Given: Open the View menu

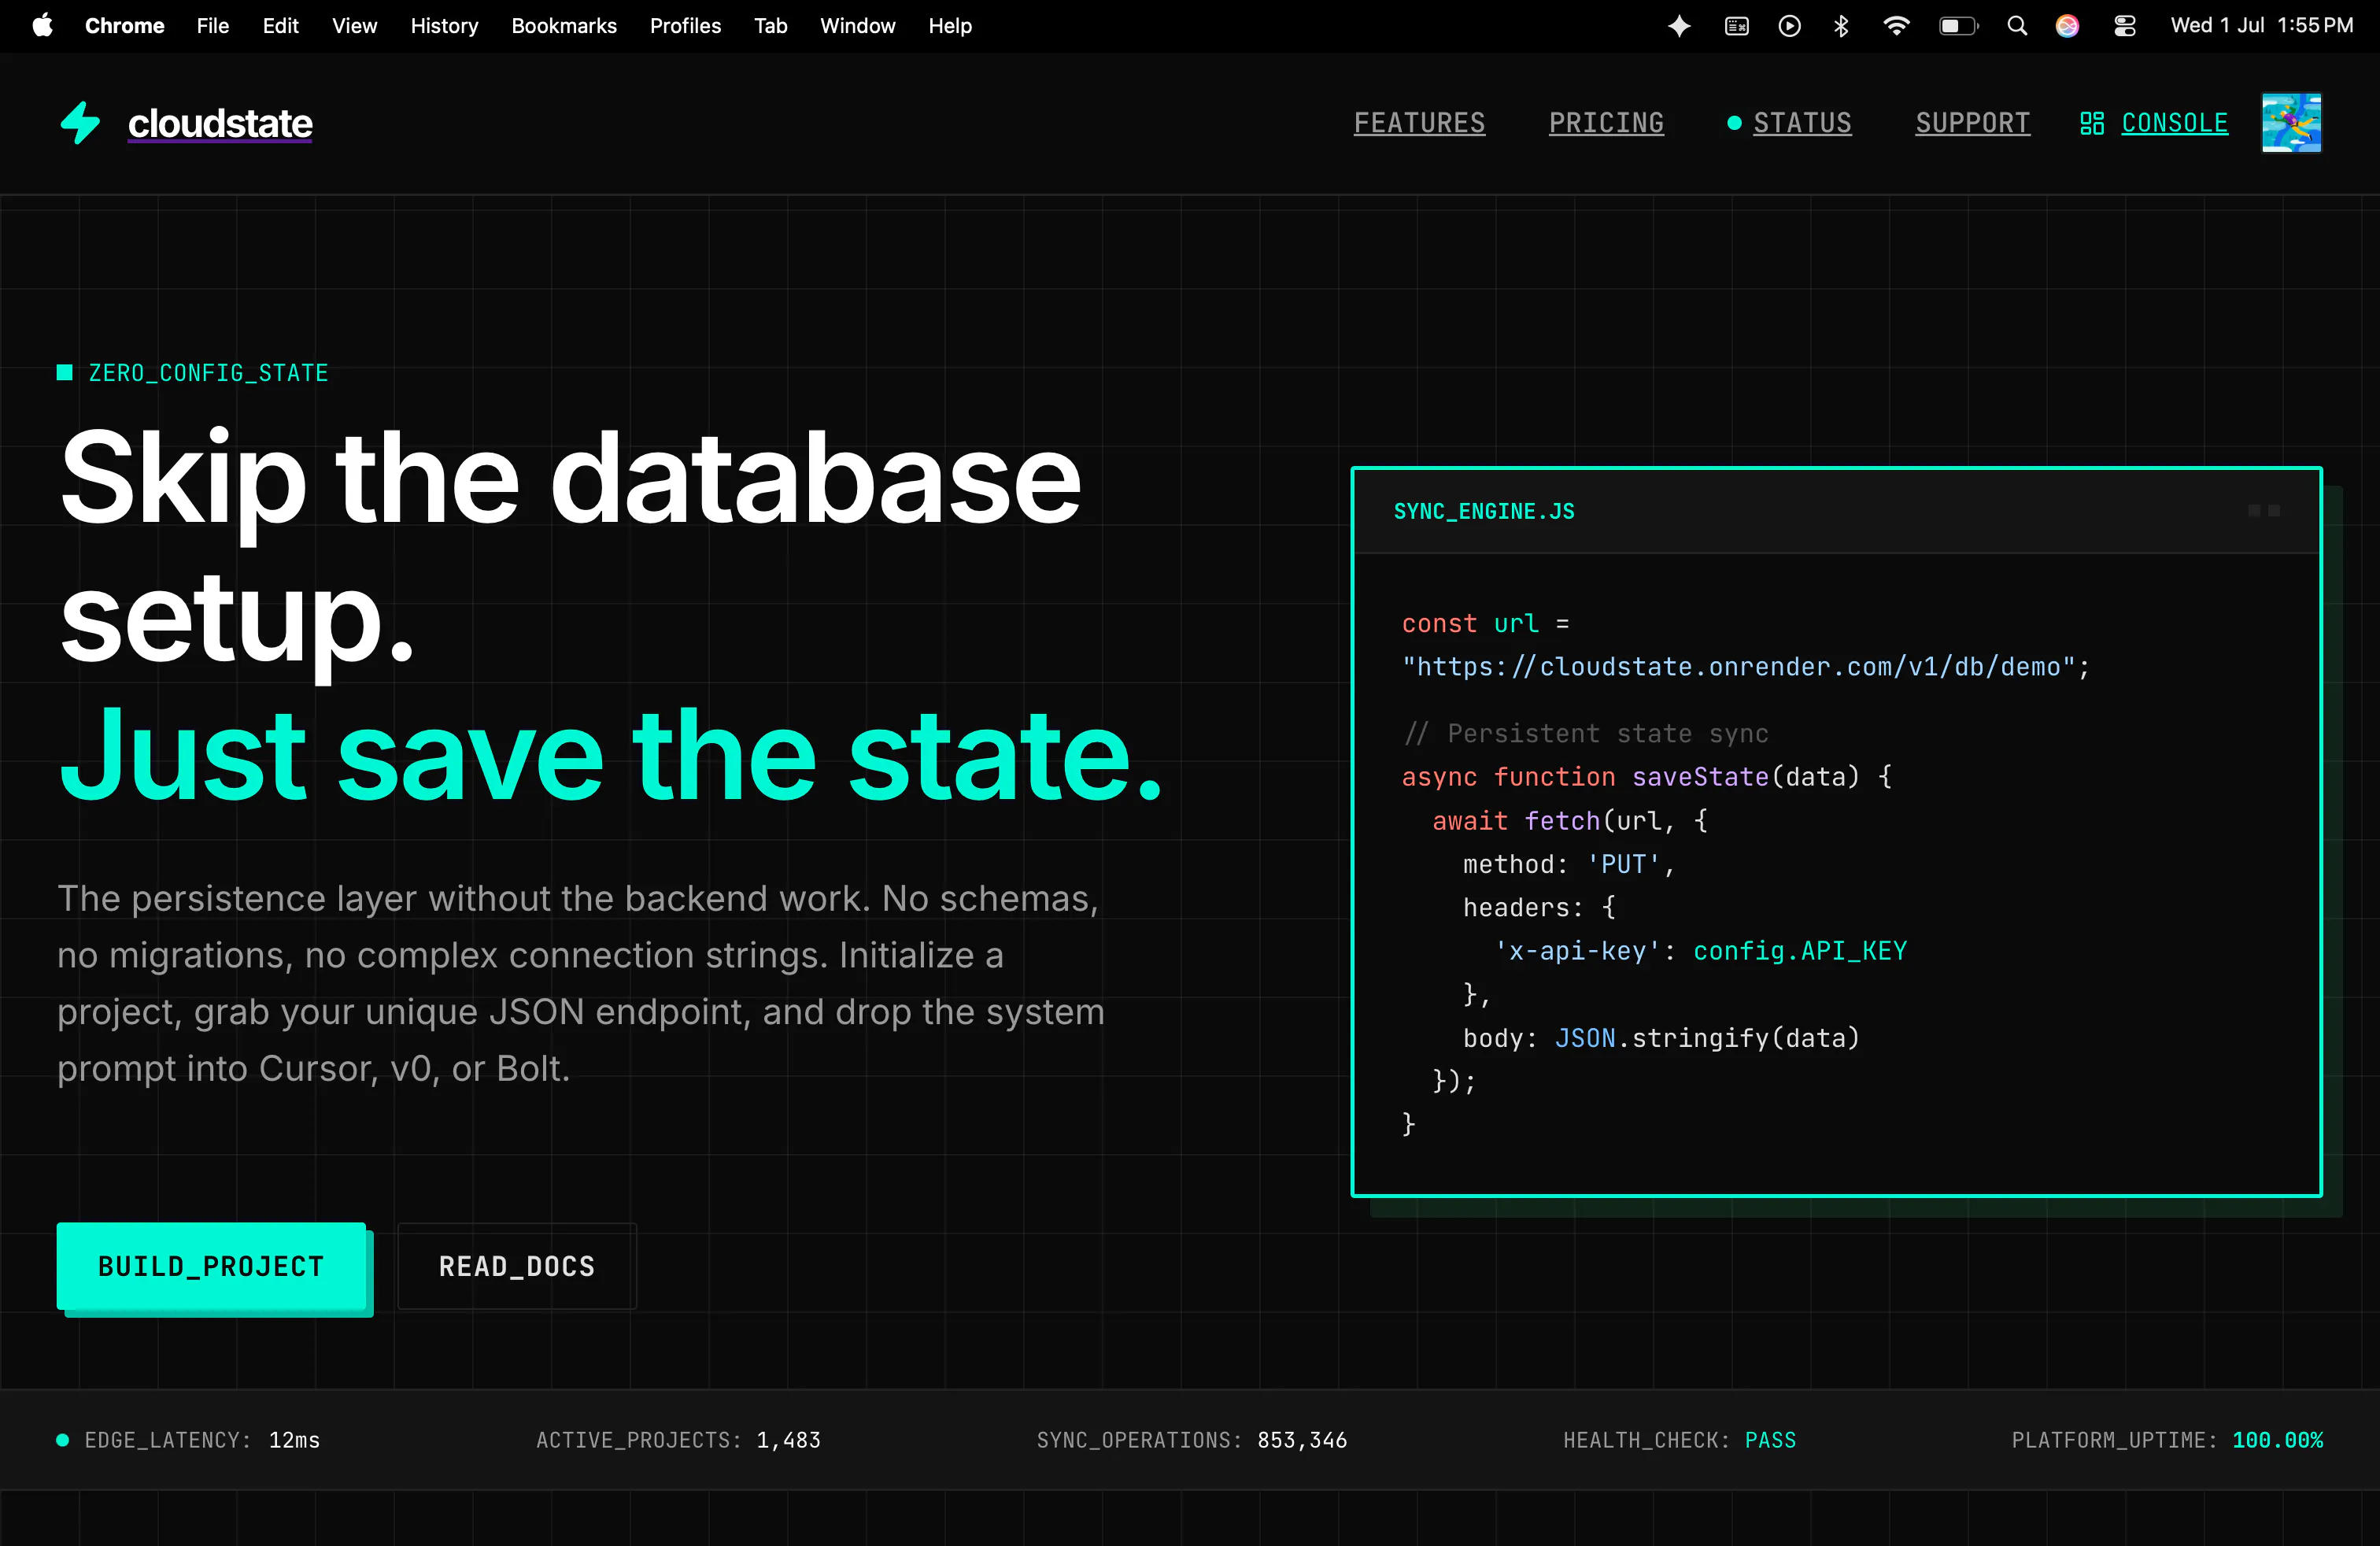Looking at the screenshot, I should (x=354, y=26).
